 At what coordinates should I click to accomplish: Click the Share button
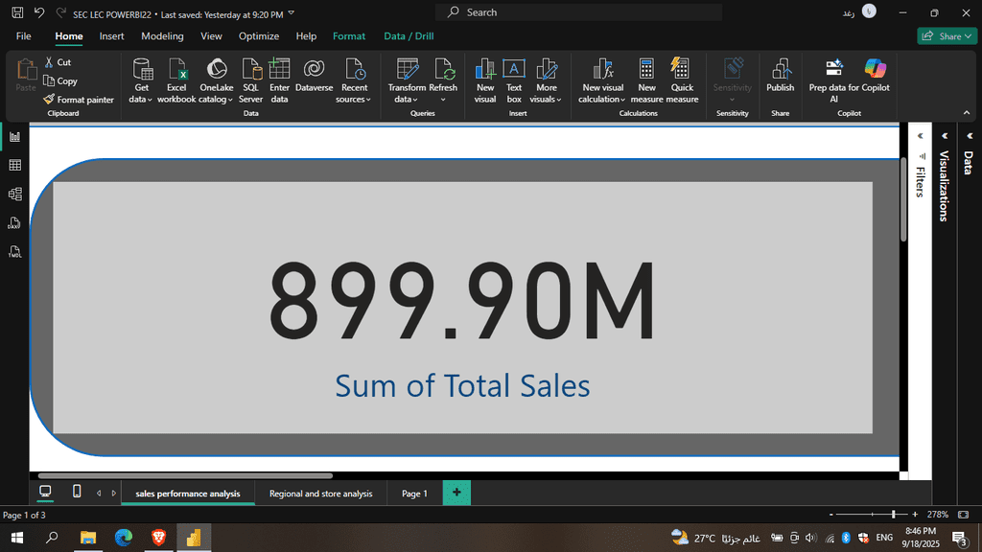click(x=945, y=36)
